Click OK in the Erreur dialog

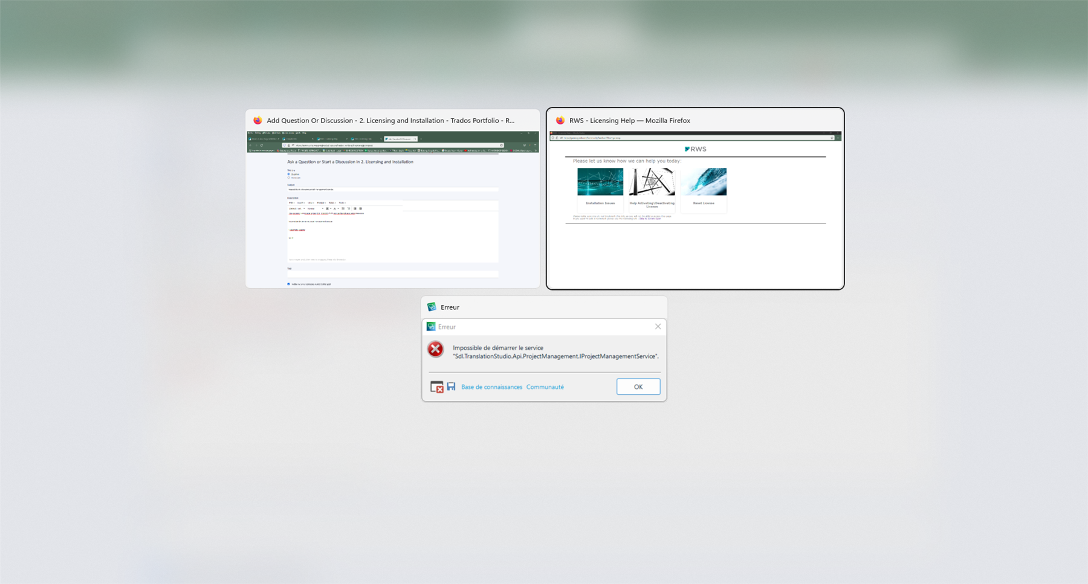coord(638,387)
